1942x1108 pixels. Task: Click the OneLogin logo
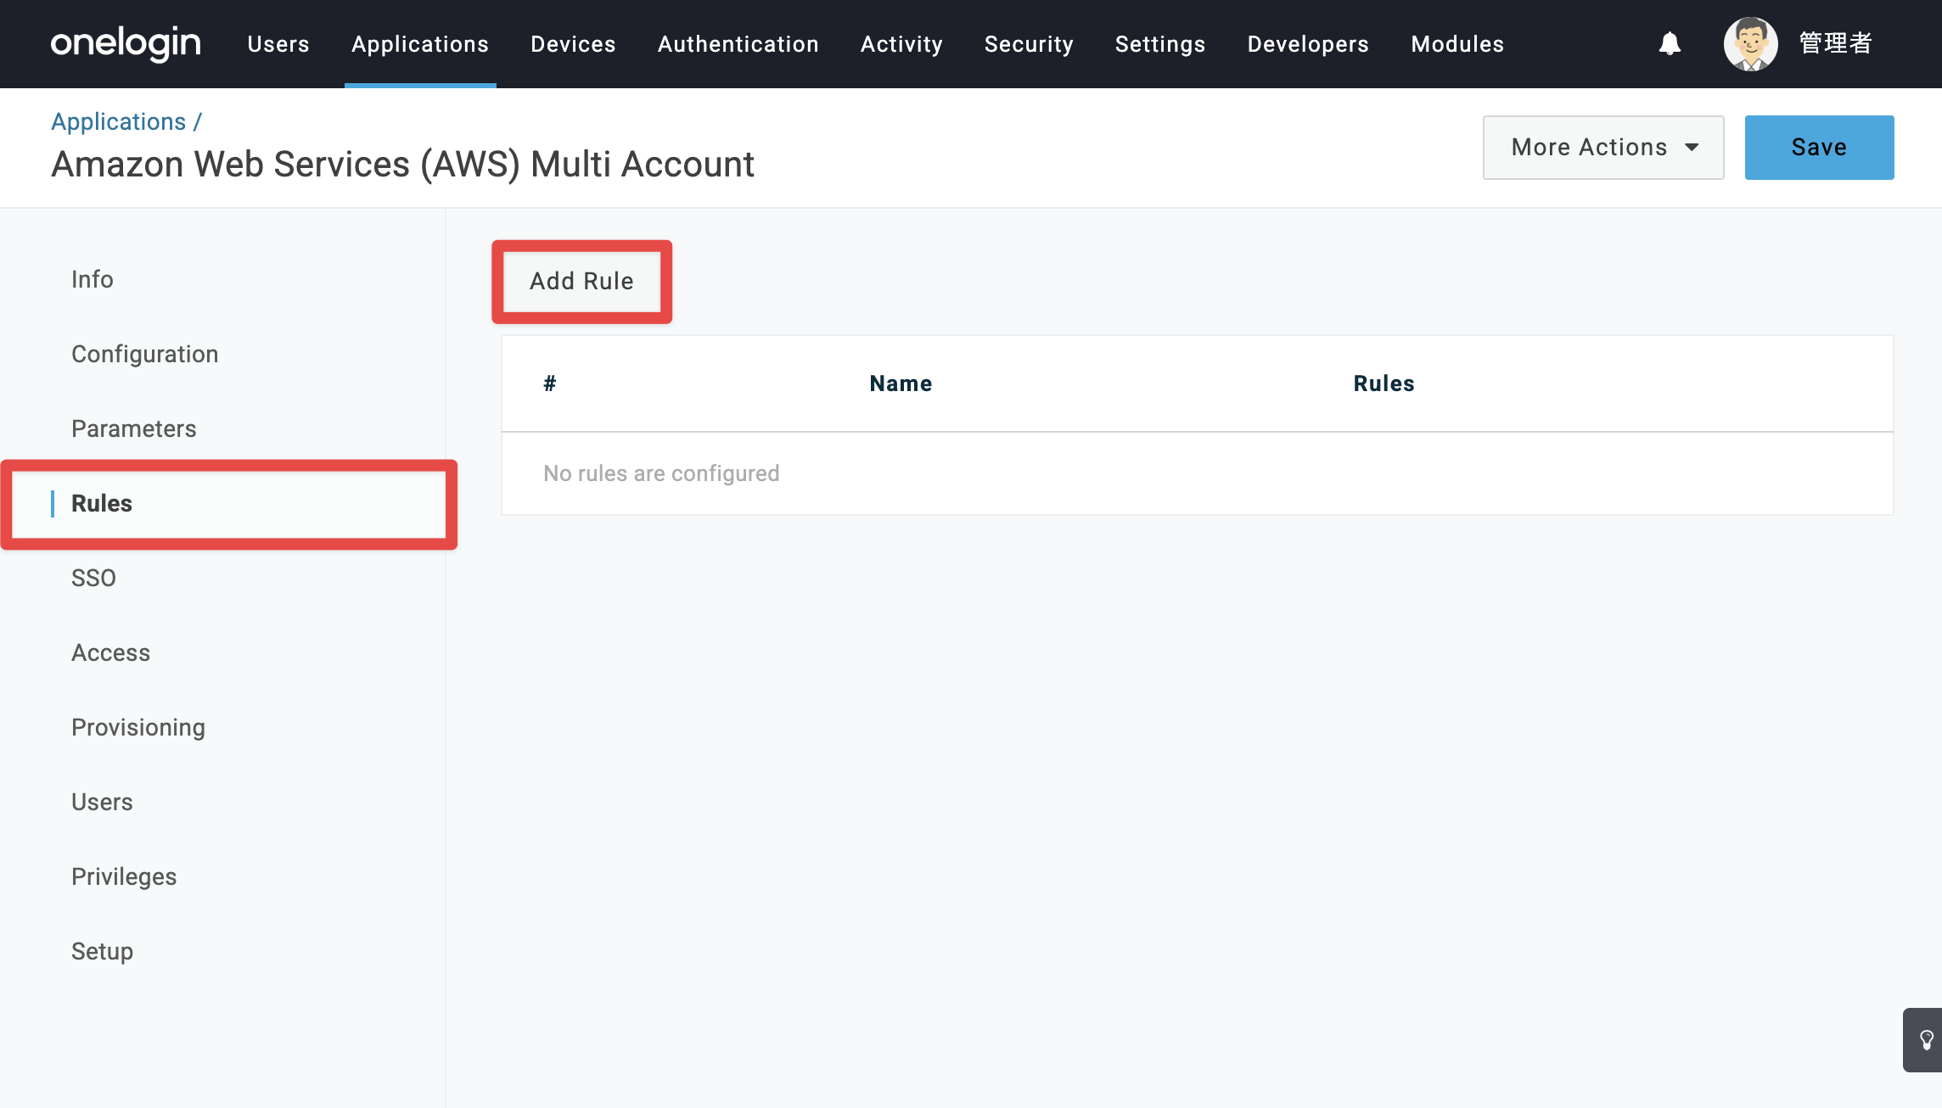126,43
